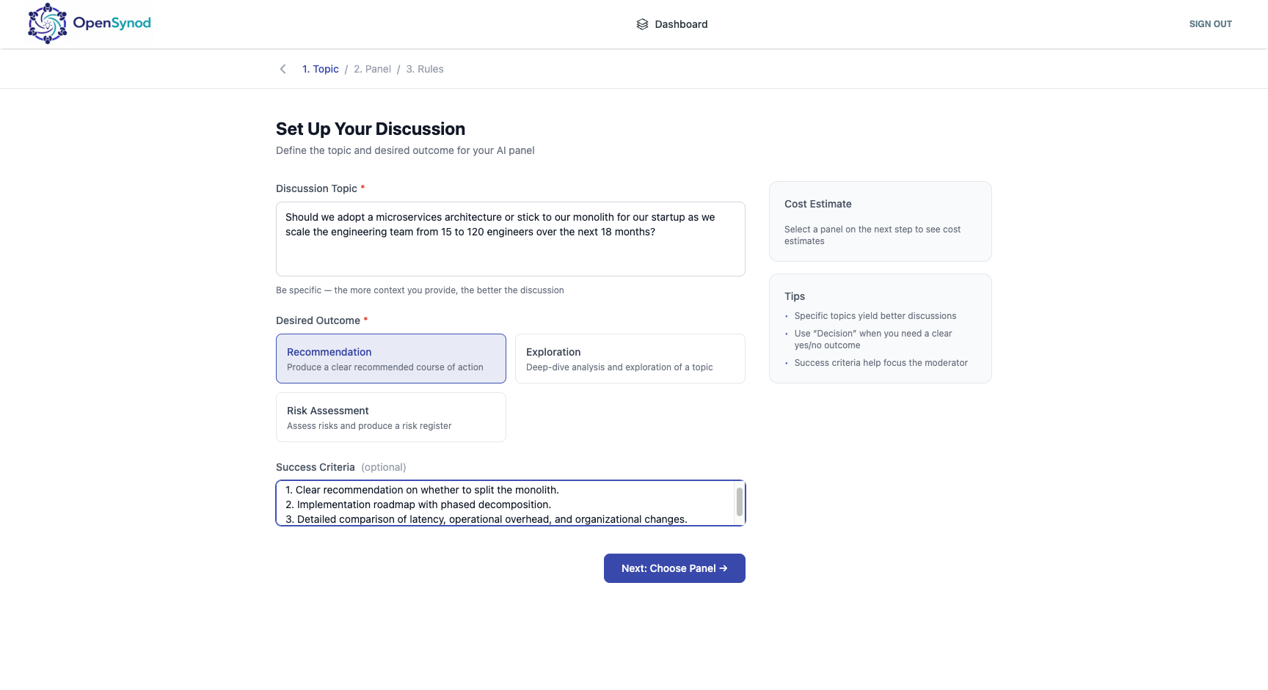Click the OpenSynod brand name text

(x=112, y=23)
